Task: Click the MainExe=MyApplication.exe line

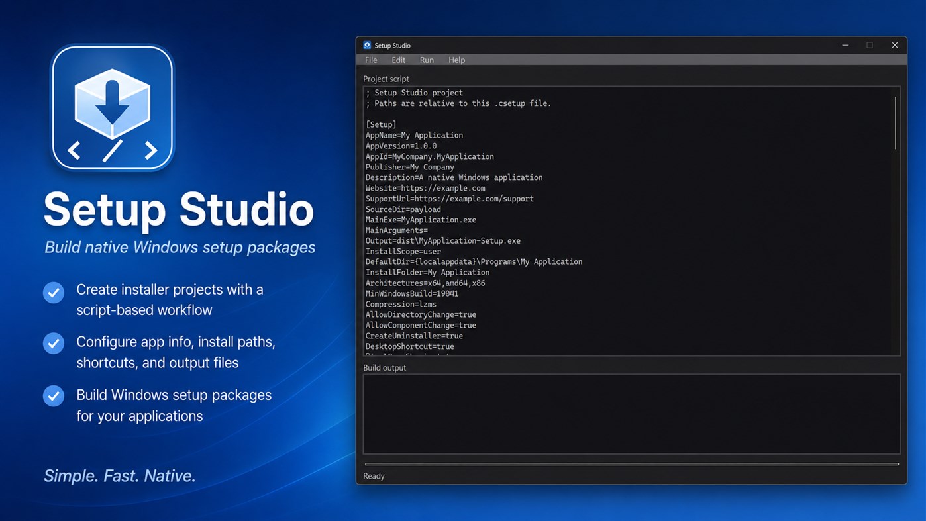Action: pos(421,220)
